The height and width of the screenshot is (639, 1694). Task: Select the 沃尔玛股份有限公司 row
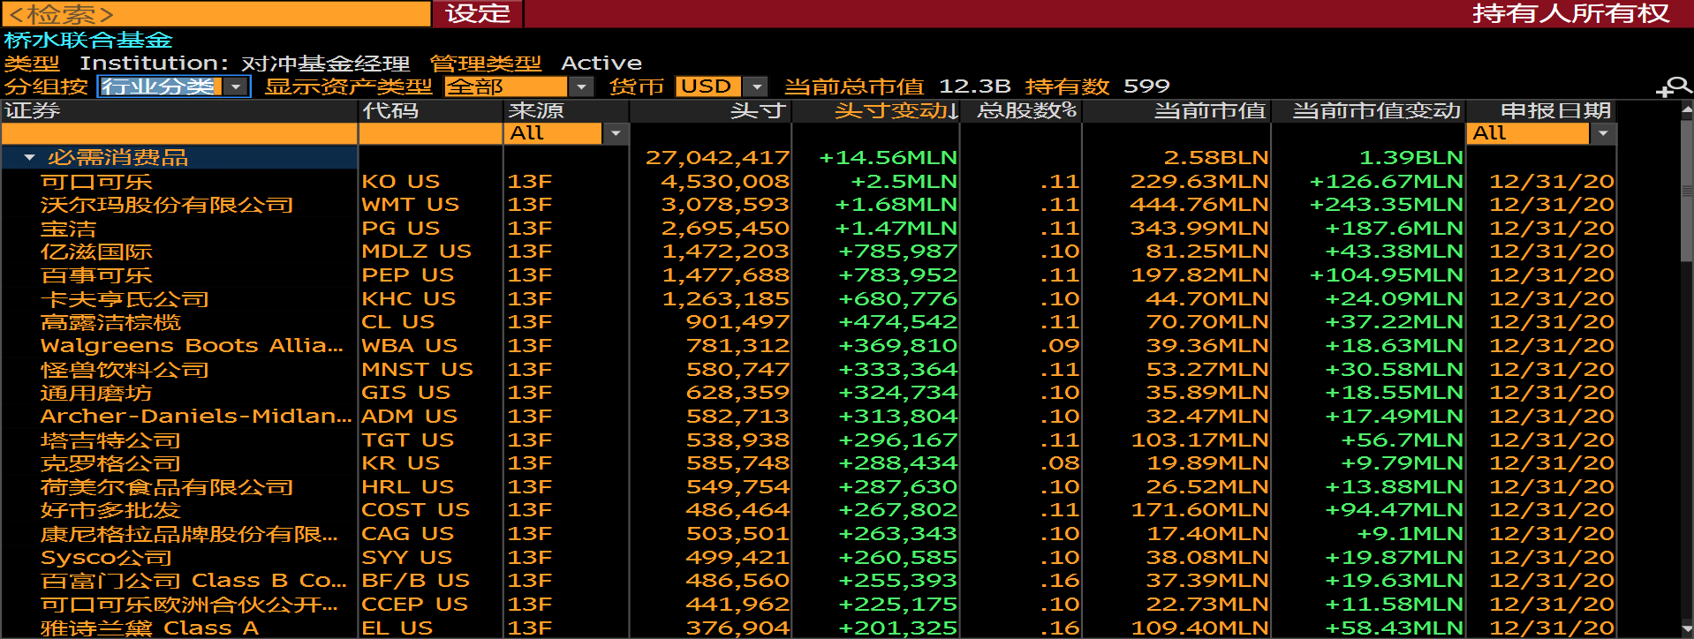pyautogui.click(x=808, y=205)
